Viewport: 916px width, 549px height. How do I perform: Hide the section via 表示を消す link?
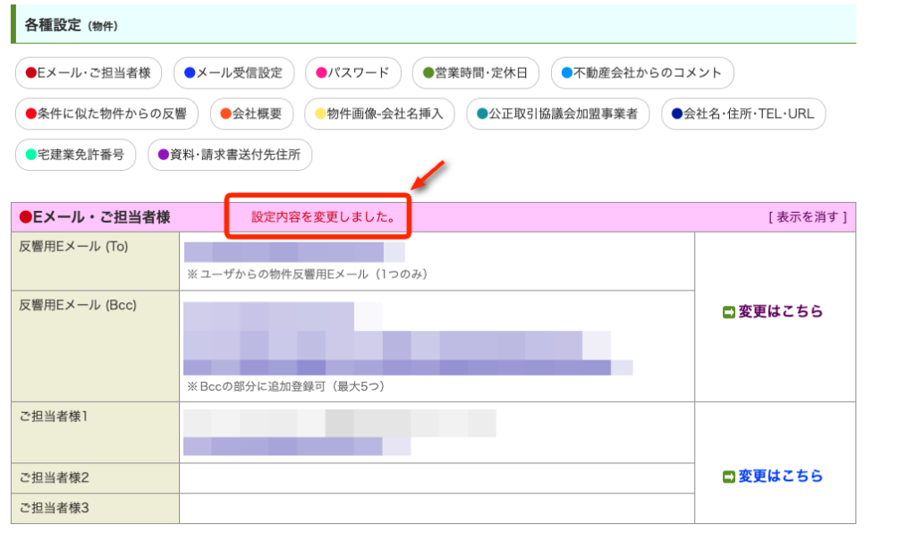(807, 217)
